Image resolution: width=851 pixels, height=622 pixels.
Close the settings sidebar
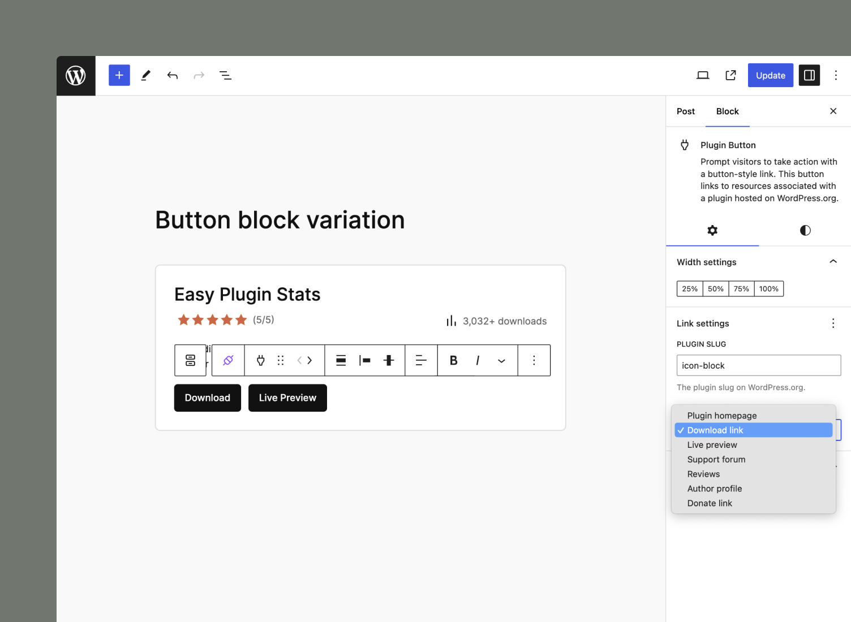[x=833, y=111]
